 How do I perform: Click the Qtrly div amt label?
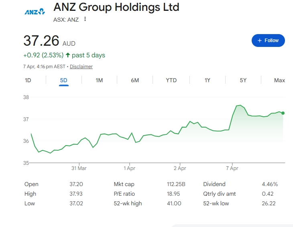pos(220,194)
